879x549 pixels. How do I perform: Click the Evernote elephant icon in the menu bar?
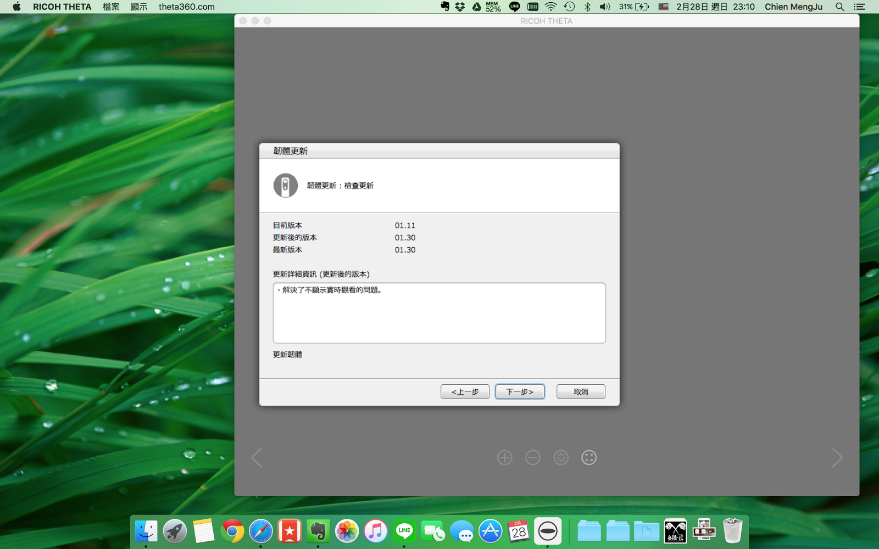click(445, 7)
